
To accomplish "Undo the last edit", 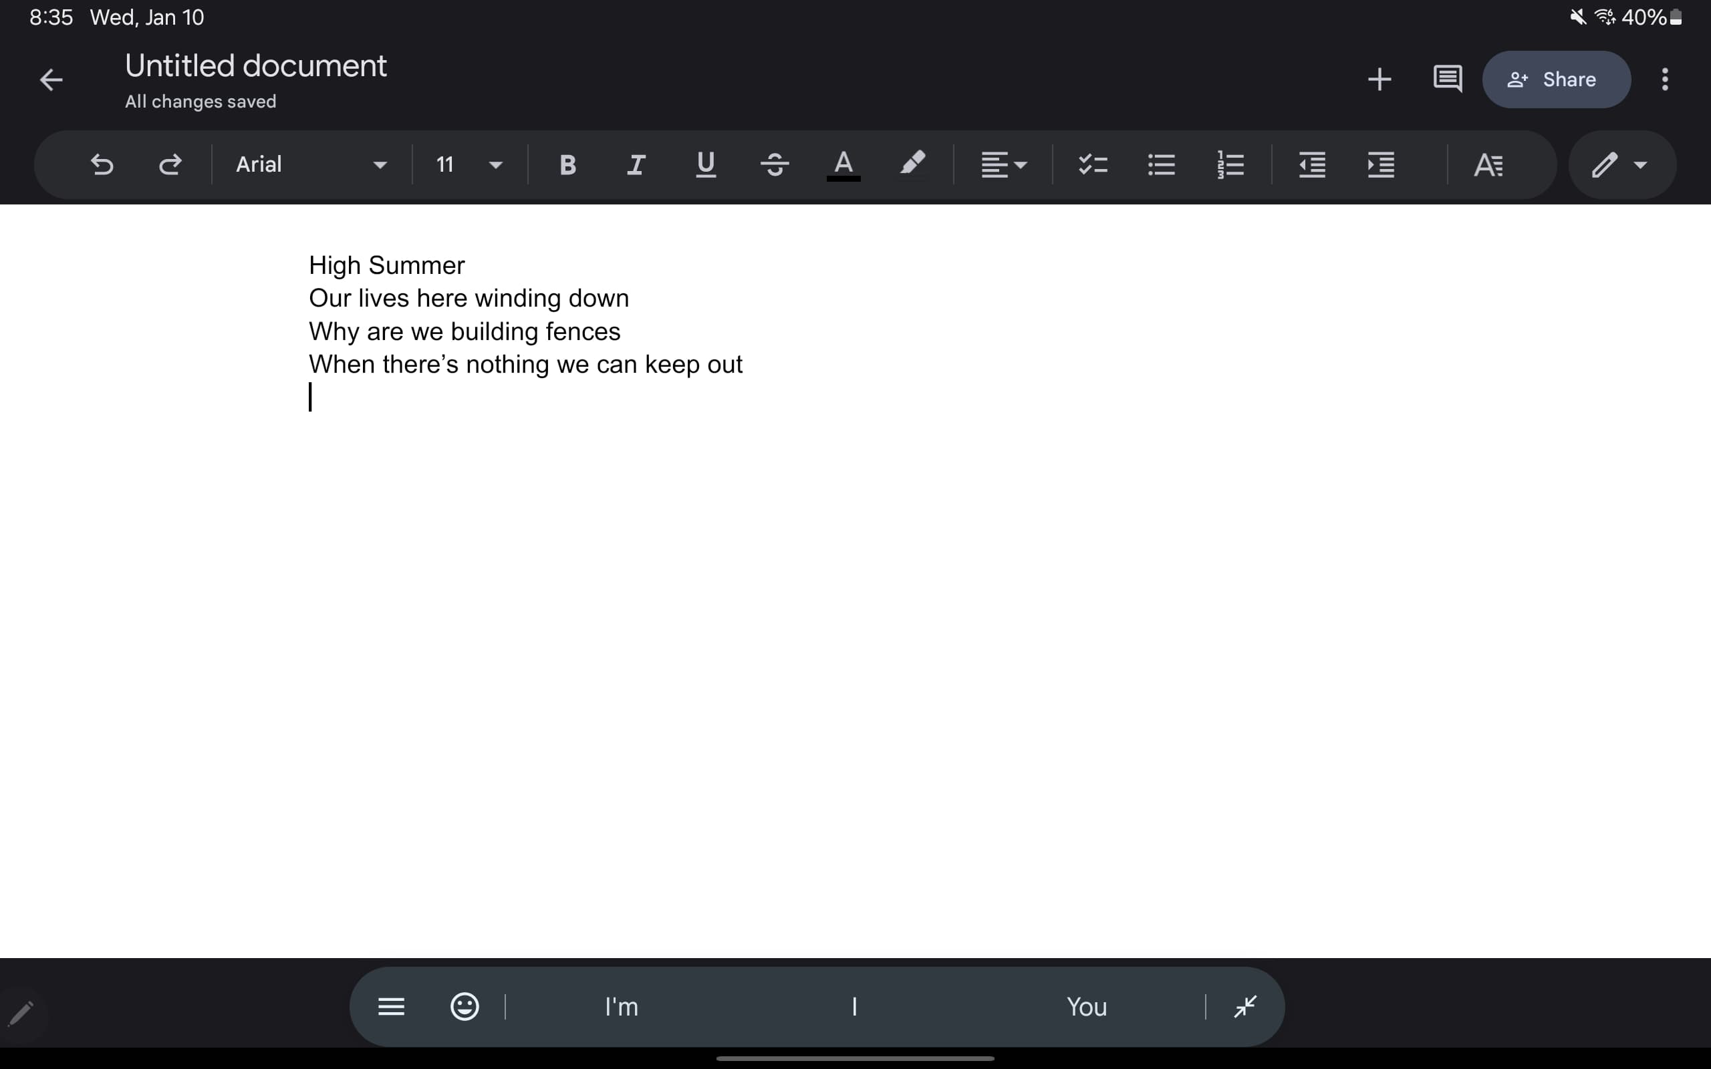I will (x=102, y=164).
